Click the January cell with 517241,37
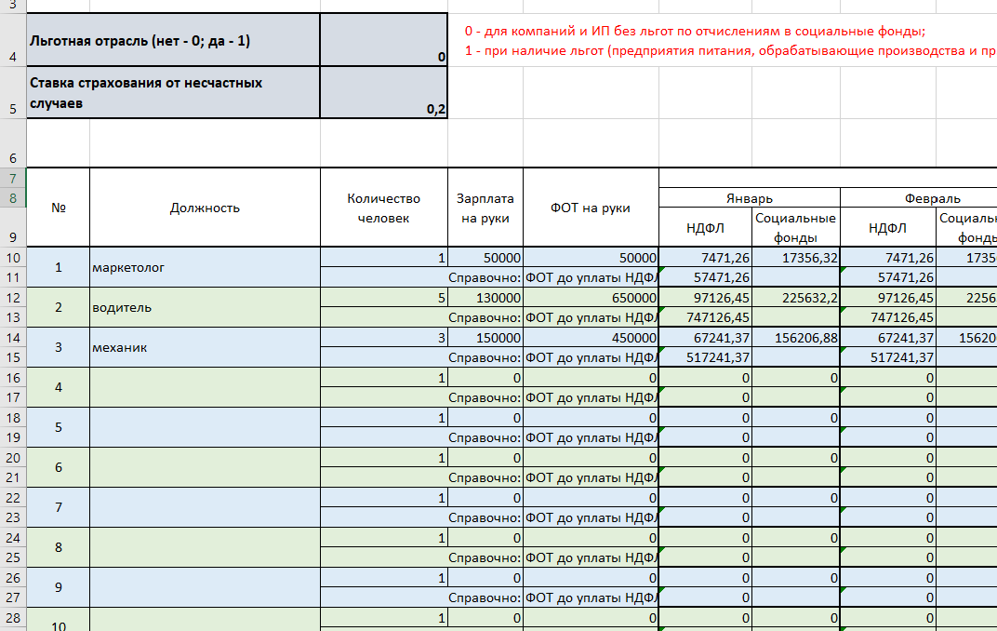Viewport: 997px width, 631px height. click(705, 357)
